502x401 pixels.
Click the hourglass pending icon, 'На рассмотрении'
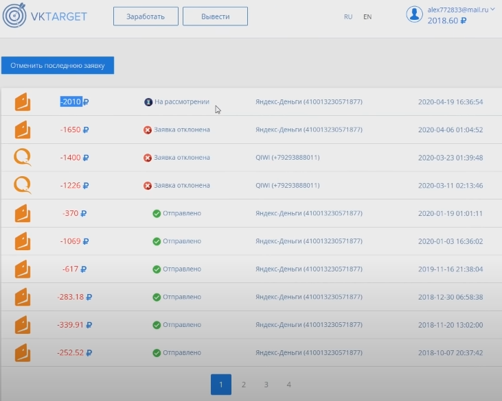pos(148,102)
